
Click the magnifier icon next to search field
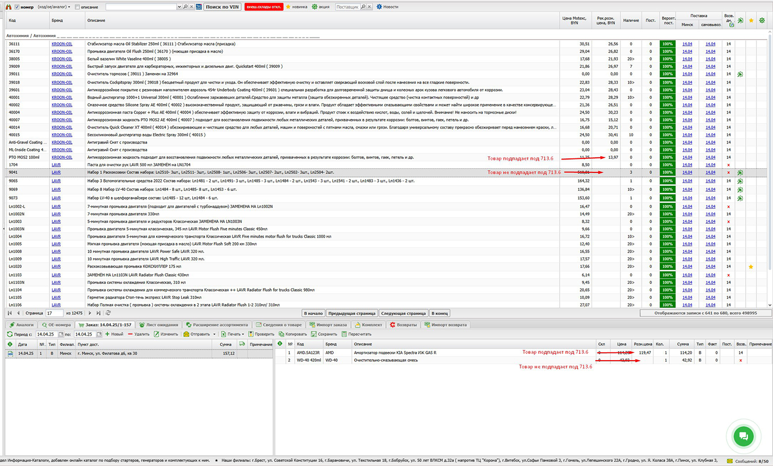point(186,7)
